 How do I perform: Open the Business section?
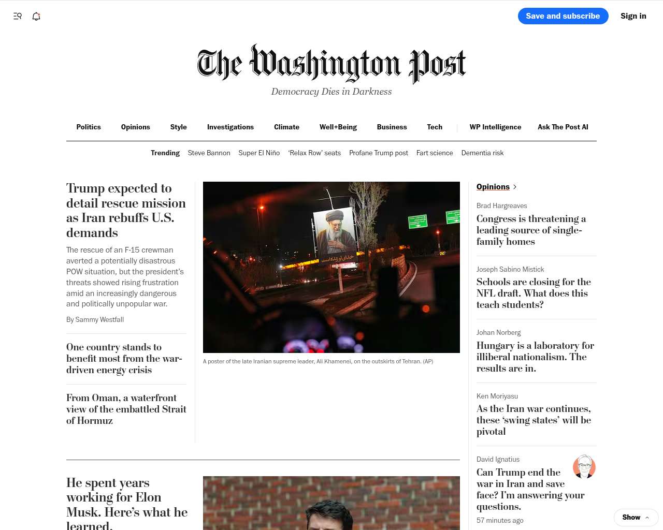point(392,127)
